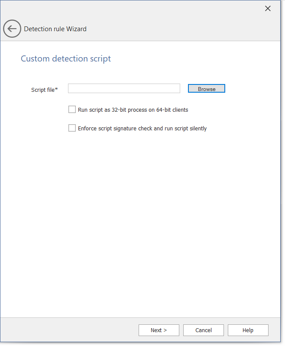Cancel the detection rule wizard
The image size is (285, 346).
coord(203,330)
